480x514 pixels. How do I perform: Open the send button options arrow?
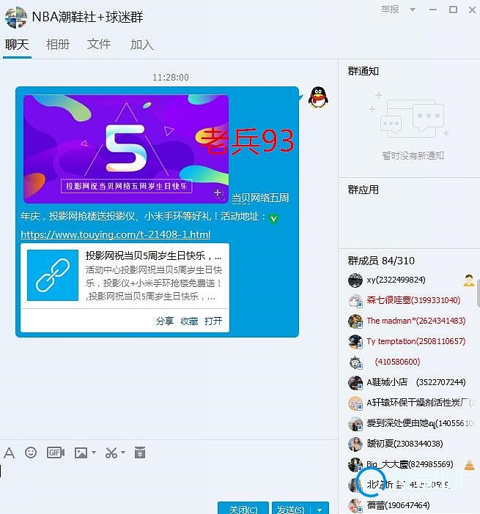320,509
